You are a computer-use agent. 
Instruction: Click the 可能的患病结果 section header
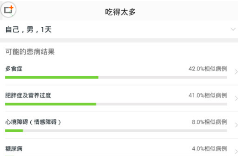coord(30,52)
